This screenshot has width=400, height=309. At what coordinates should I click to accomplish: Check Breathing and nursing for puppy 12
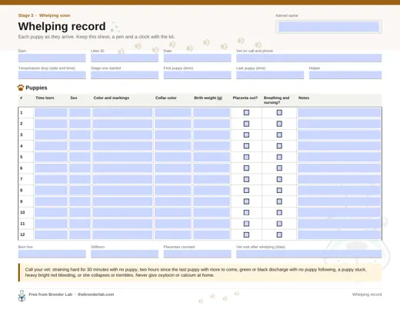tap(279, 234)
